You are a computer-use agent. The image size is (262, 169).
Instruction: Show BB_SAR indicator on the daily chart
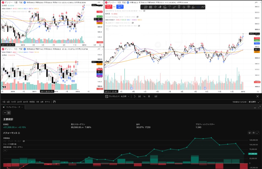coord(133,23)
